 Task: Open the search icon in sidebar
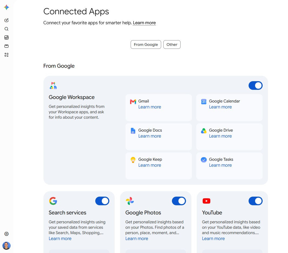click(6, 29)
